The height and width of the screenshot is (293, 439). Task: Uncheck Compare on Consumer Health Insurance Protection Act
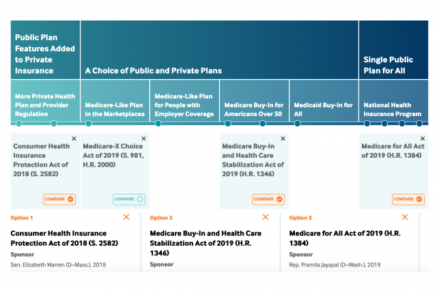[60, 199]
